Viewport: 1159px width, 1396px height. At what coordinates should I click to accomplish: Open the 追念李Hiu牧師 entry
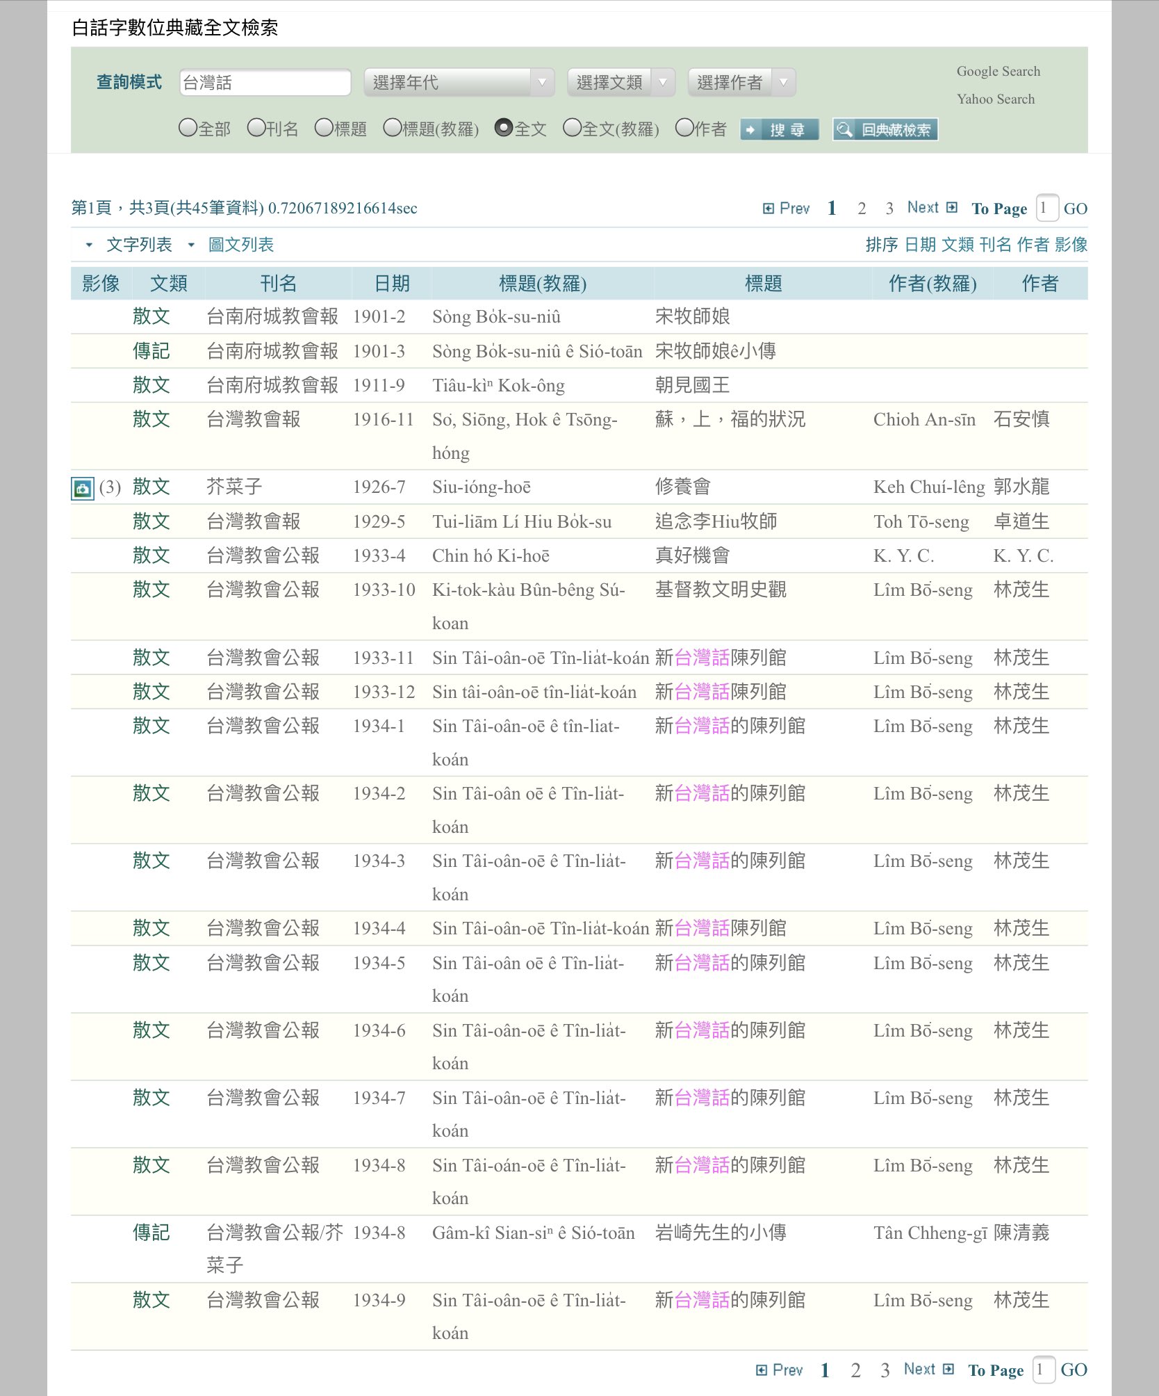pos(716,522)
